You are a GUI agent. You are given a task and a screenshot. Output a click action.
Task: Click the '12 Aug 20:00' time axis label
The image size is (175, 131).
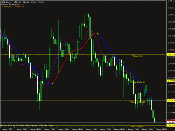62,129
